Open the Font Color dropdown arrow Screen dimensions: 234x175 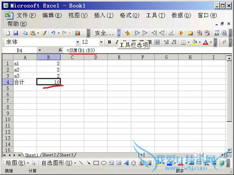pos(211,42)
